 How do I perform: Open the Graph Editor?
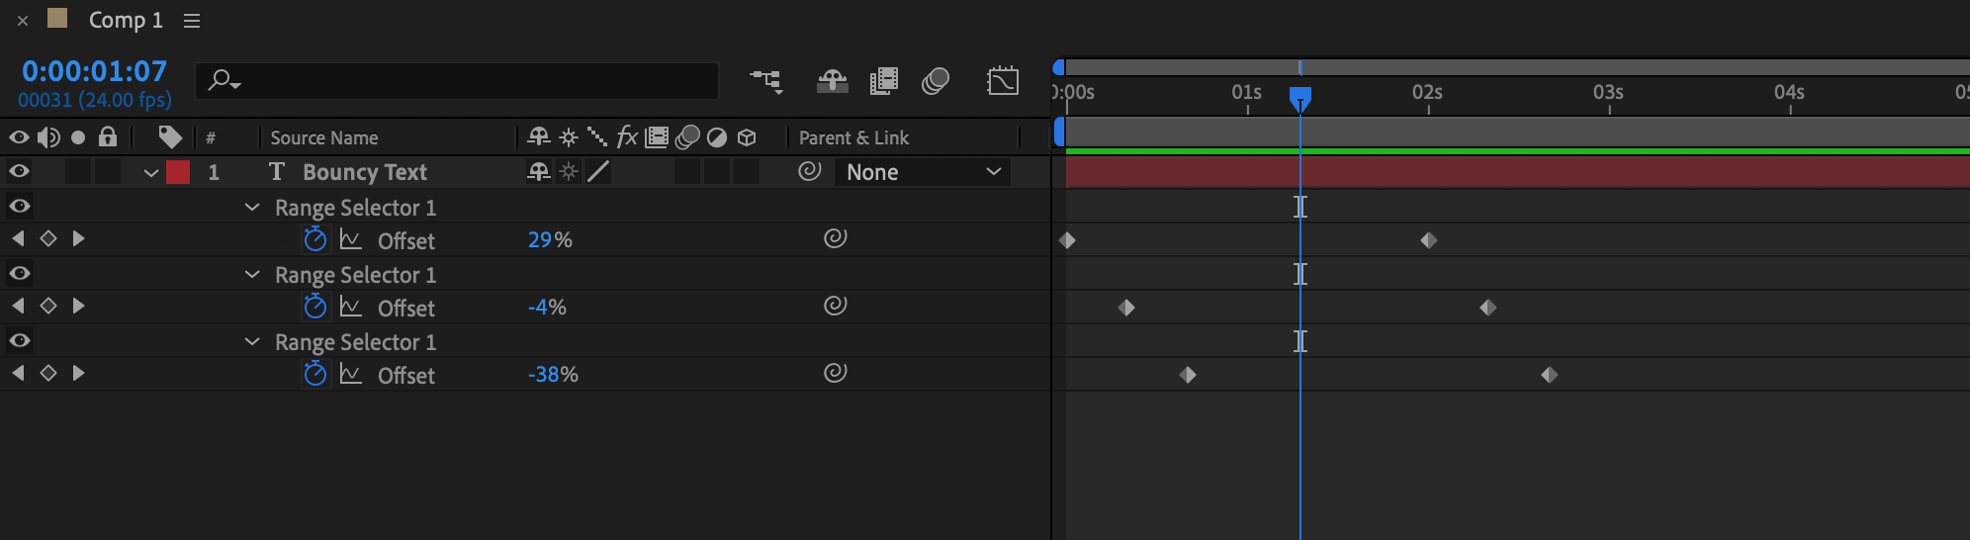tap(1003, 81)
